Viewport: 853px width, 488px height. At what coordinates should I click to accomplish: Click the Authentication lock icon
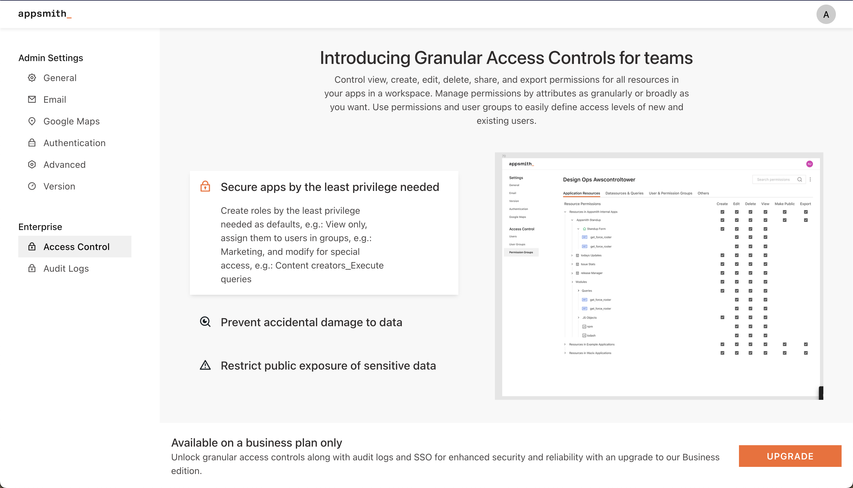click(32, 143)
